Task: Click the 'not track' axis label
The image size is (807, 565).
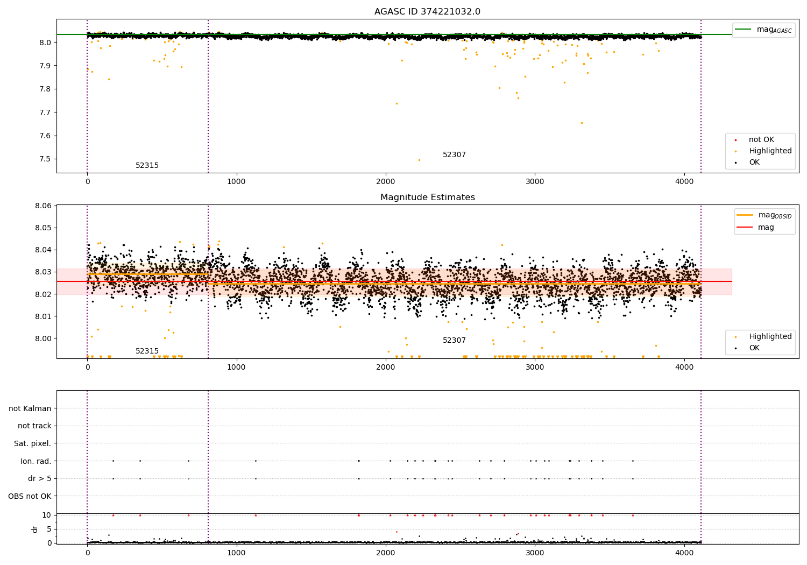Action: tap(34, 426)
